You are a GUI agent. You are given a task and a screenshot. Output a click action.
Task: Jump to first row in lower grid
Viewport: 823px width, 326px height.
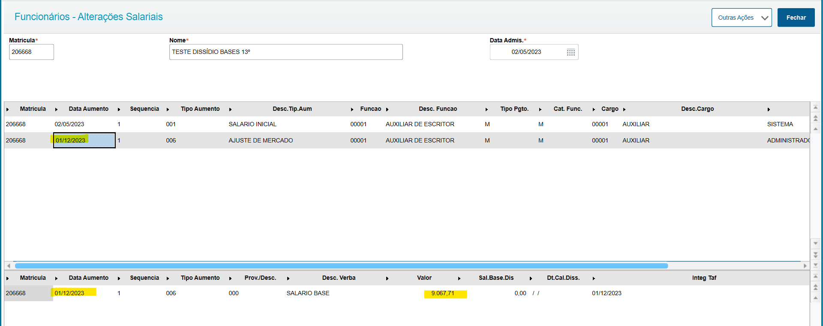pos(816,276)
